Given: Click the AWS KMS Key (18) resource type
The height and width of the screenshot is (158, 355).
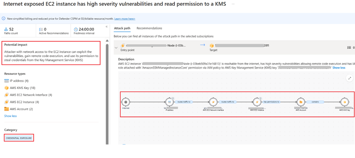Looking at the screenshot, I should pyautogui.click(x=22, y=88).
